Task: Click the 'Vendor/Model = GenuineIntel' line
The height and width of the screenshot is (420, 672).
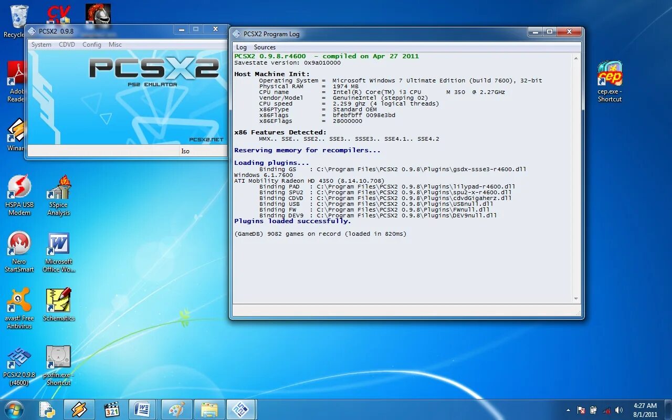Action: (x=343, y=98)
